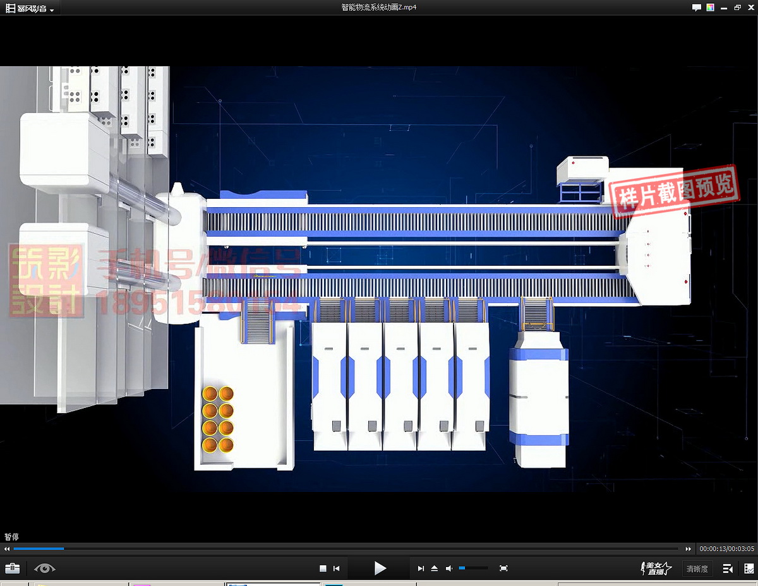Open the 暴风影音 main menu dropdown
The width and height of the screenshot is (758, 586).
(30, 8)
